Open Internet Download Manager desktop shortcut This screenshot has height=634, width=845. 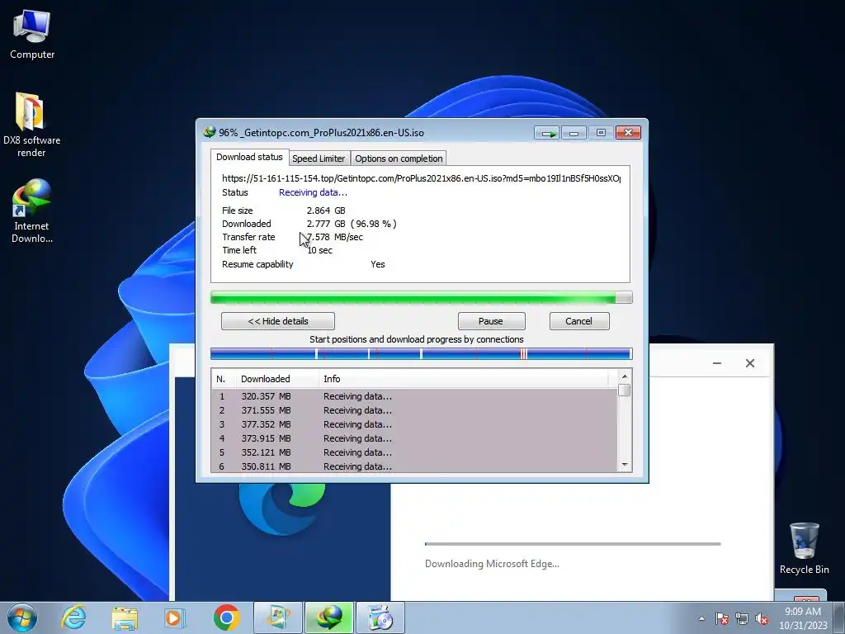coord(31,211)
